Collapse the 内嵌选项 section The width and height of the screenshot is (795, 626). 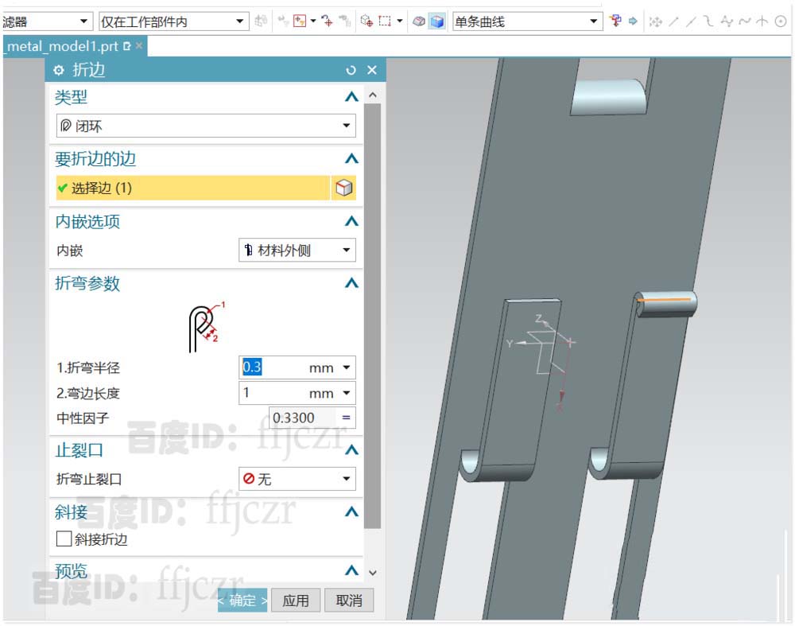(351, 221)
